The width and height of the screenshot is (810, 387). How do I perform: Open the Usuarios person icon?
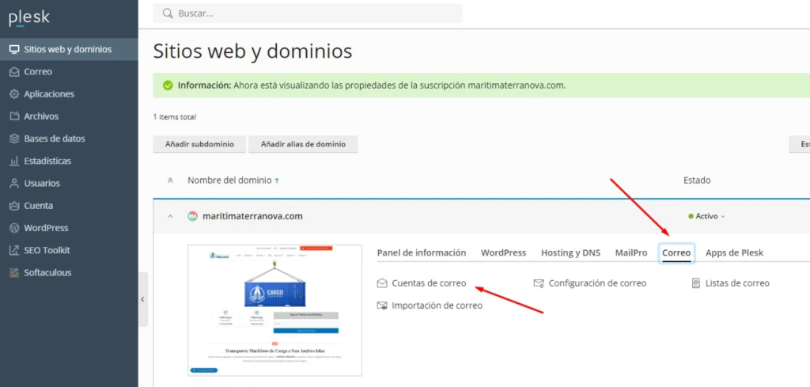point(14,183)
